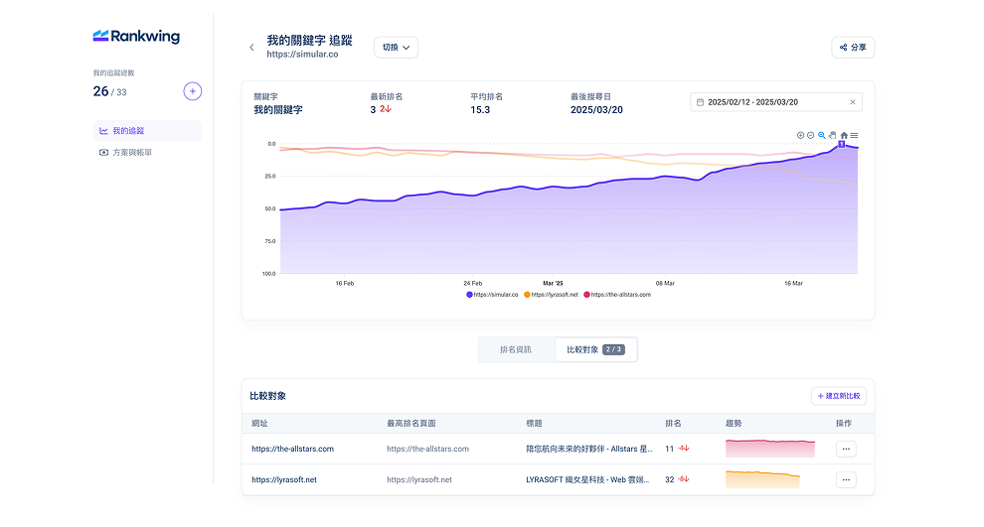Click the last search date 2025/03/20

[x=596, y=109]
